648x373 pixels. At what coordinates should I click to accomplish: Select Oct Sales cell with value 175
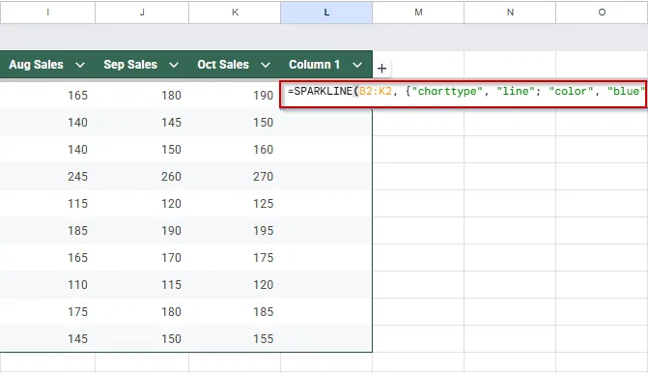click(235, 258)
